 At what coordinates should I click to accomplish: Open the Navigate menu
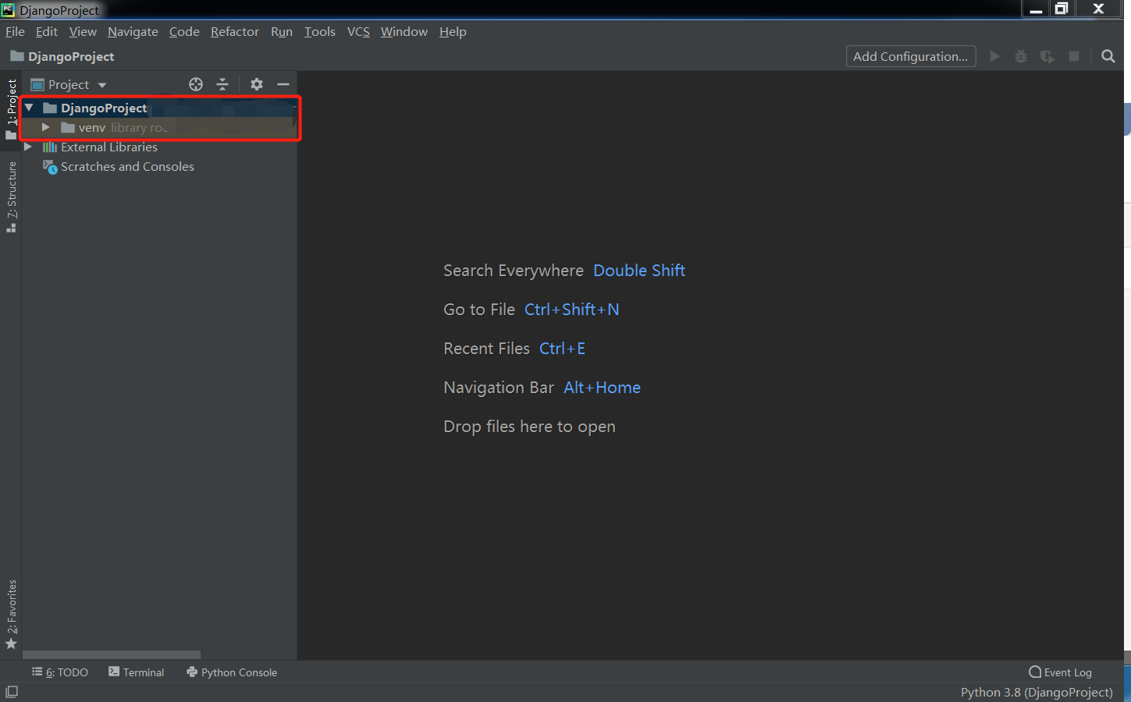tap(133, 31)
